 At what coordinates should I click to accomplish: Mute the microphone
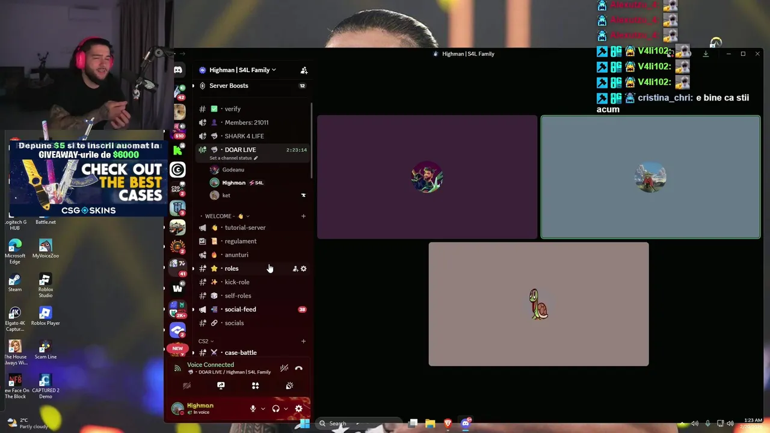tap(253, 409)
